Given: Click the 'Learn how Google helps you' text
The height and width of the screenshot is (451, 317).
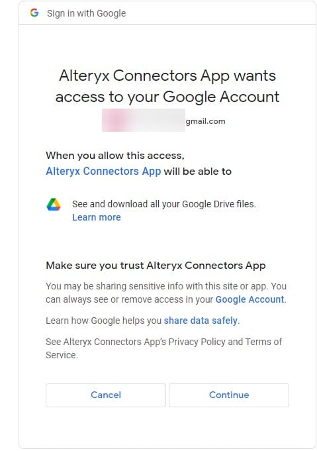Looking at the screenshot, I should tap(103, 321).
